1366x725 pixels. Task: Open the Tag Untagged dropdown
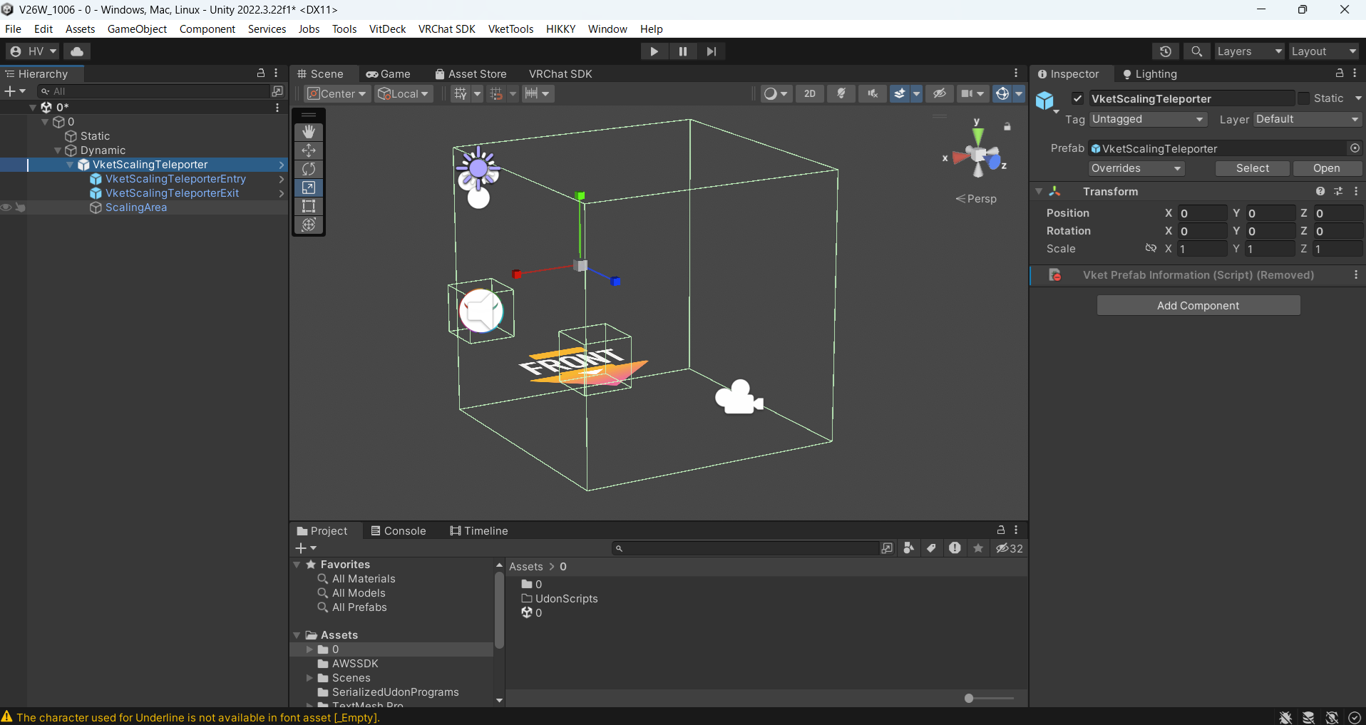[1148, 120]
